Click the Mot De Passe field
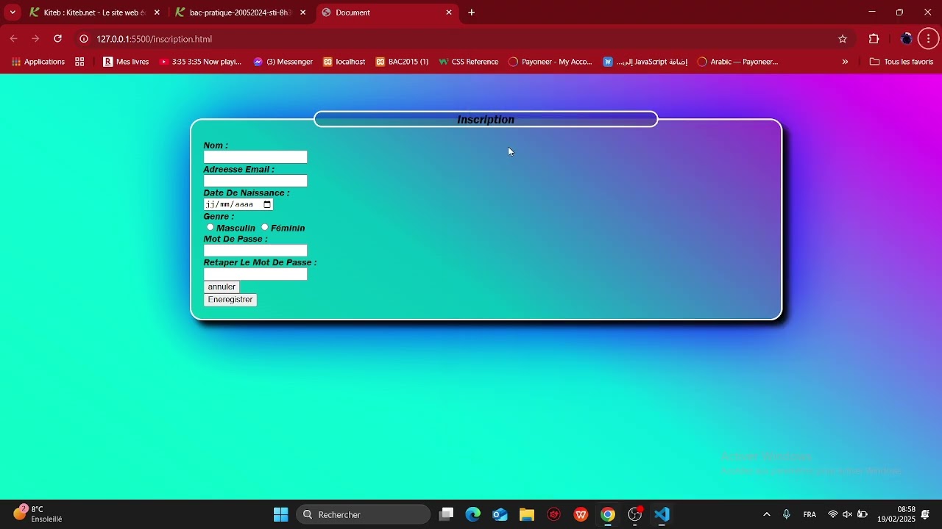 click(x=255, y=251)
